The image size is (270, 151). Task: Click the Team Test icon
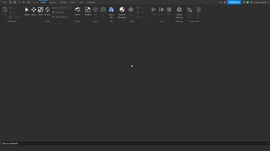[189, 10]
